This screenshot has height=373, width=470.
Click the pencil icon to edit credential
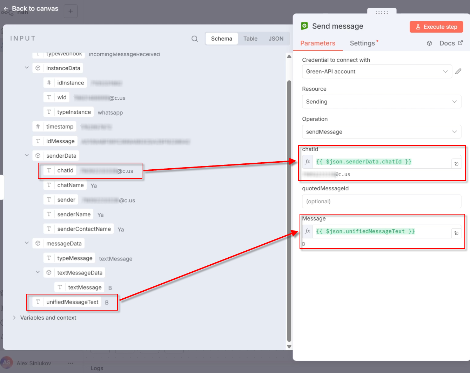click(x=458, y=72)
